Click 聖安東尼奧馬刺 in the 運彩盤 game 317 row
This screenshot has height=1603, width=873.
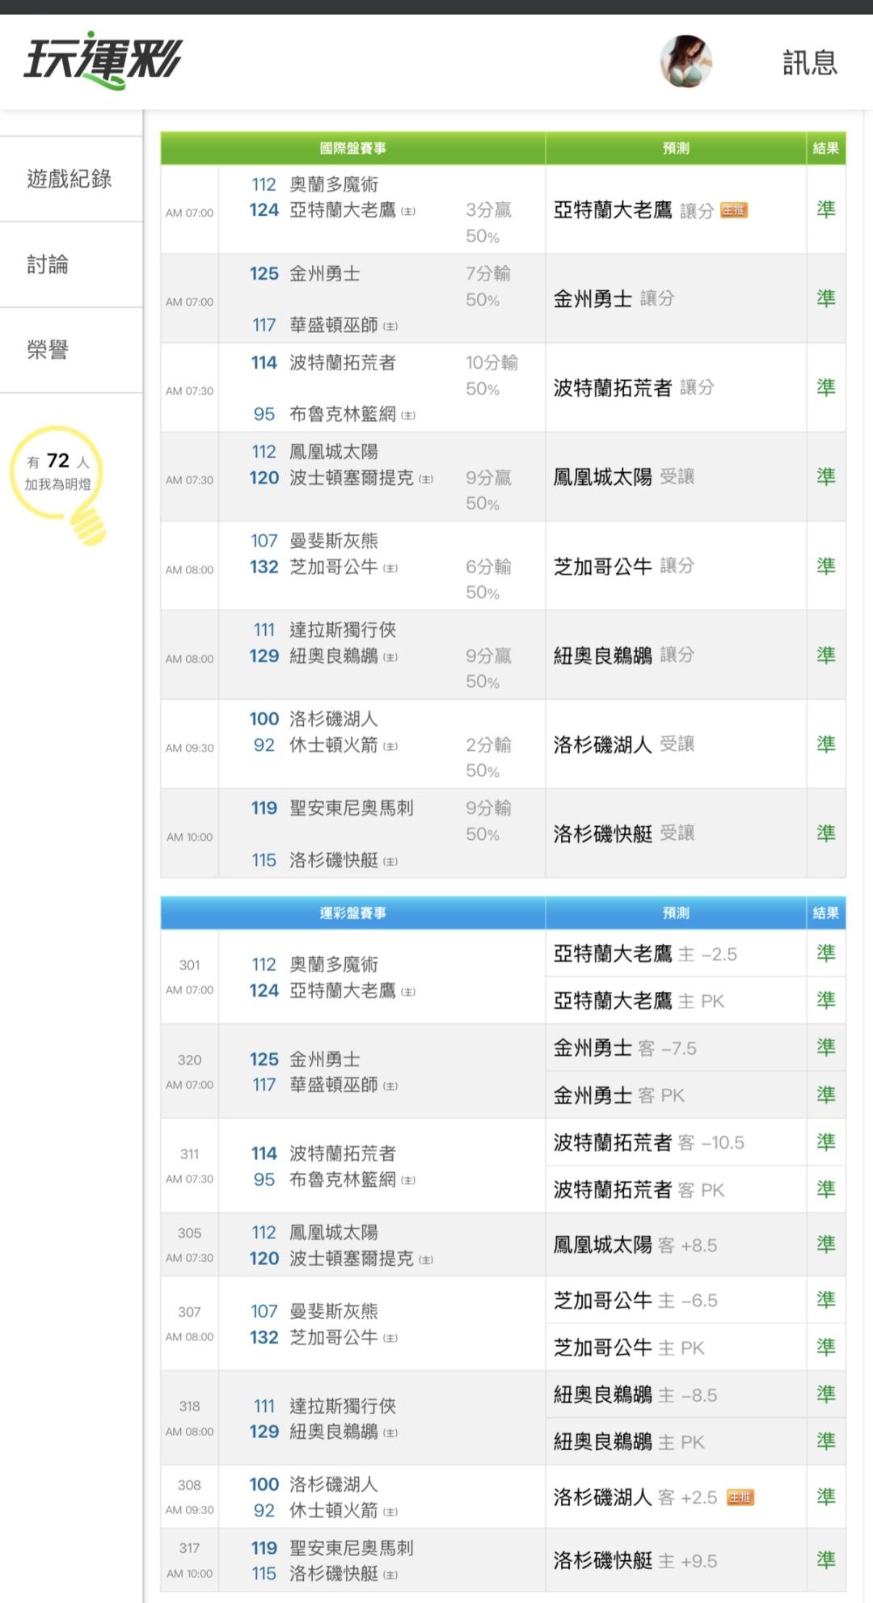click(x=352, y=1548)
